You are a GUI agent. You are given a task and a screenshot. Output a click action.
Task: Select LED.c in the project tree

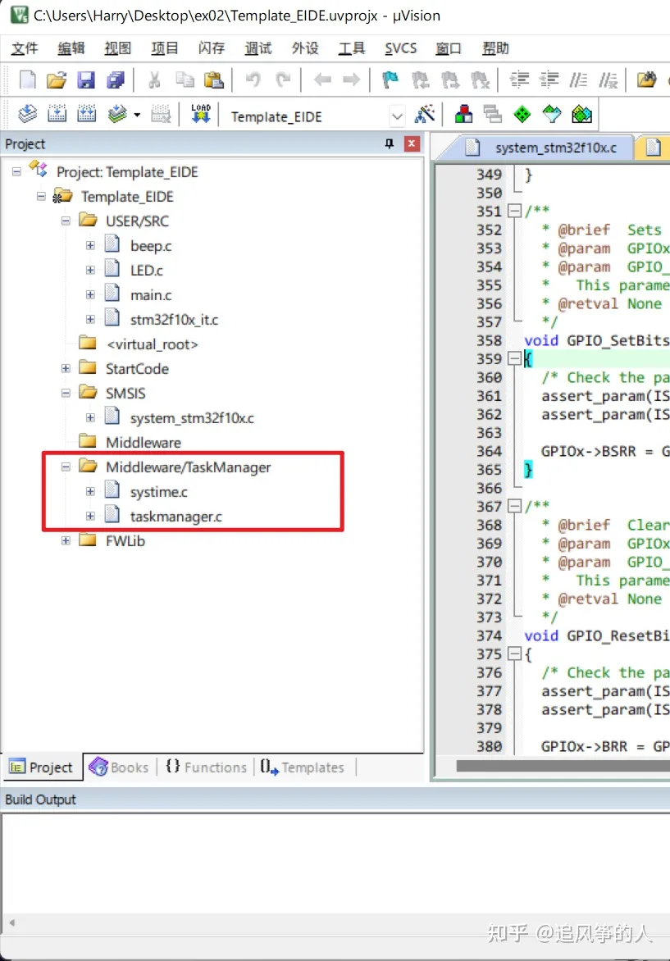coord(147,271)
